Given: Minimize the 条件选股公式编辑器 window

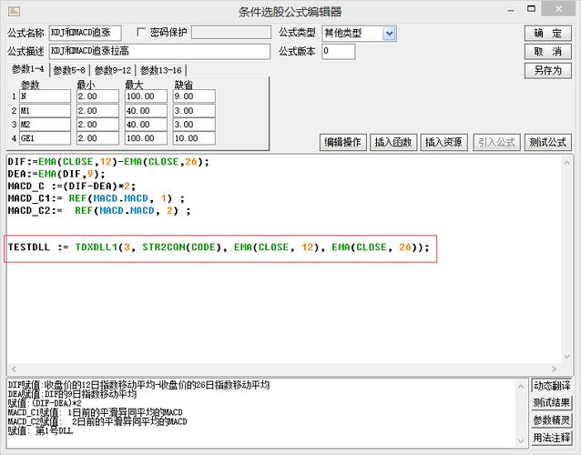Looking at the screenshot, I should click(511, 10).
